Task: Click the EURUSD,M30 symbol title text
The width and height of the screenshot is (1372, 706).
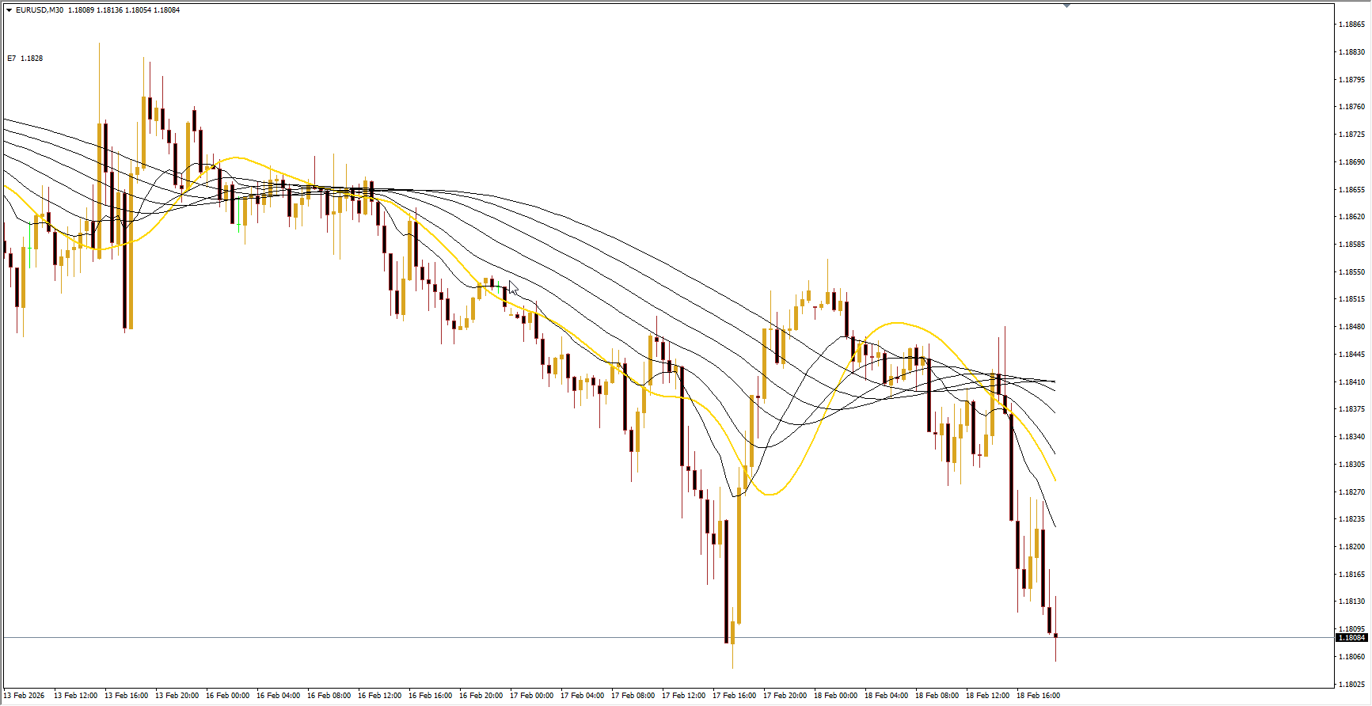Action: coord(40,10)
